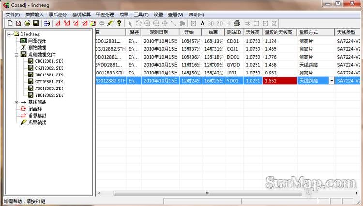Click the H height toolbar button
Image resolution: width=363 pixels, height=206 pixels.
pos(228,23)
